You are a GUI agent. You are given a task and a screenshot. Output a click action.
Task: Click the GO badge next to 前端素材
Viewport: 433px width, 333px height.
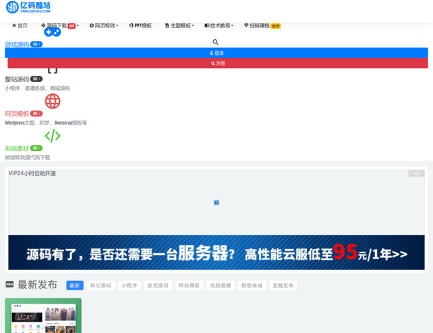click(x=36, y=149)
